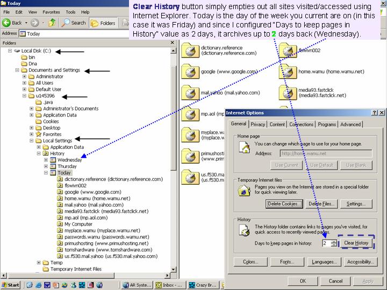Open the View menu
The height and width of the screenshot is (290, 387).
[32, 12]
